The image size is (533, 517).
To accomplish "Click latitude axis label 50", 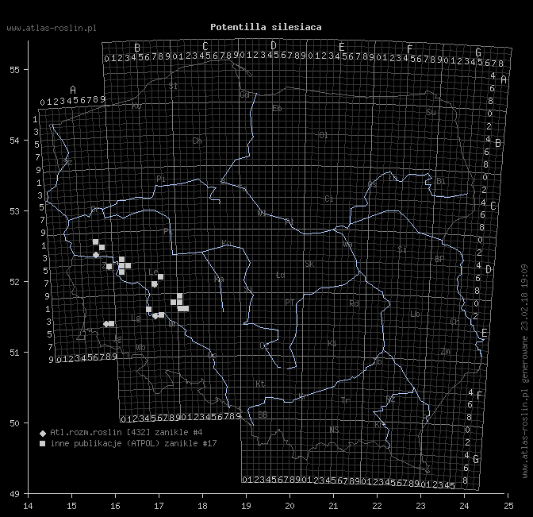I will pos(14,423).
